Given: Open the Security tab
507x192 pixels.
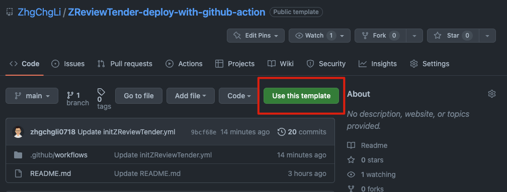Looking at the screenshot, I should pos(326,64).
